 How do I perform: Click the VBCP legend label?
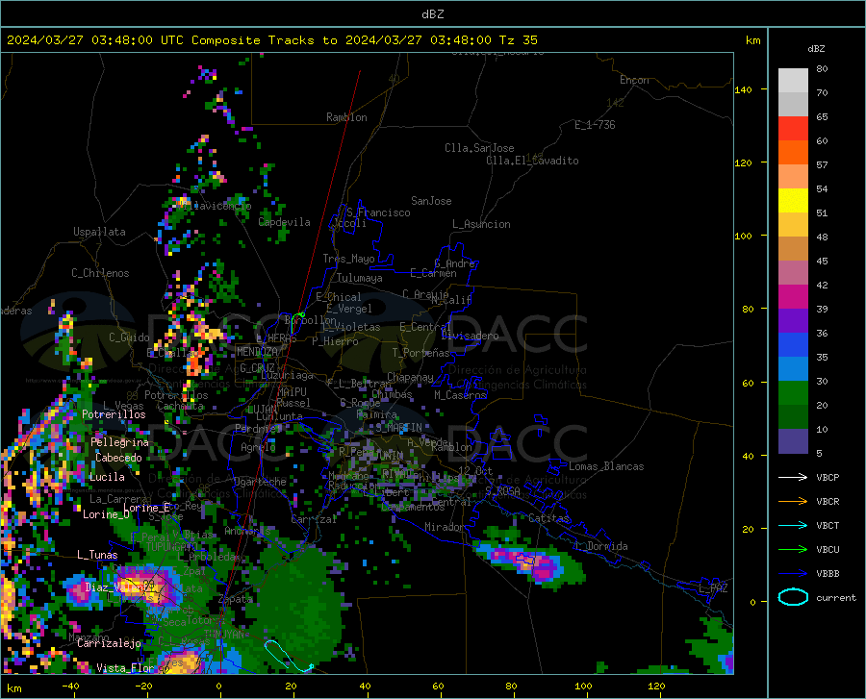[x=828, y=477]
